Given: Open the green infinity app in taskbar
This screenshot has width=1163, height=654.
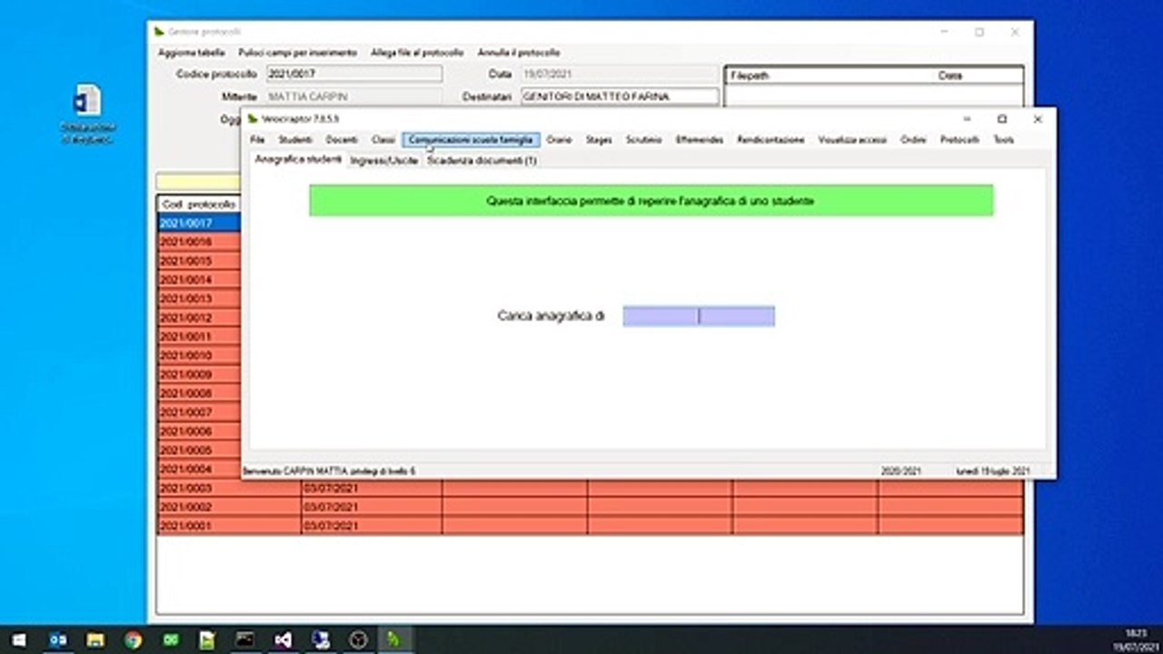Looking at the screenshot, I should [171, 639].
